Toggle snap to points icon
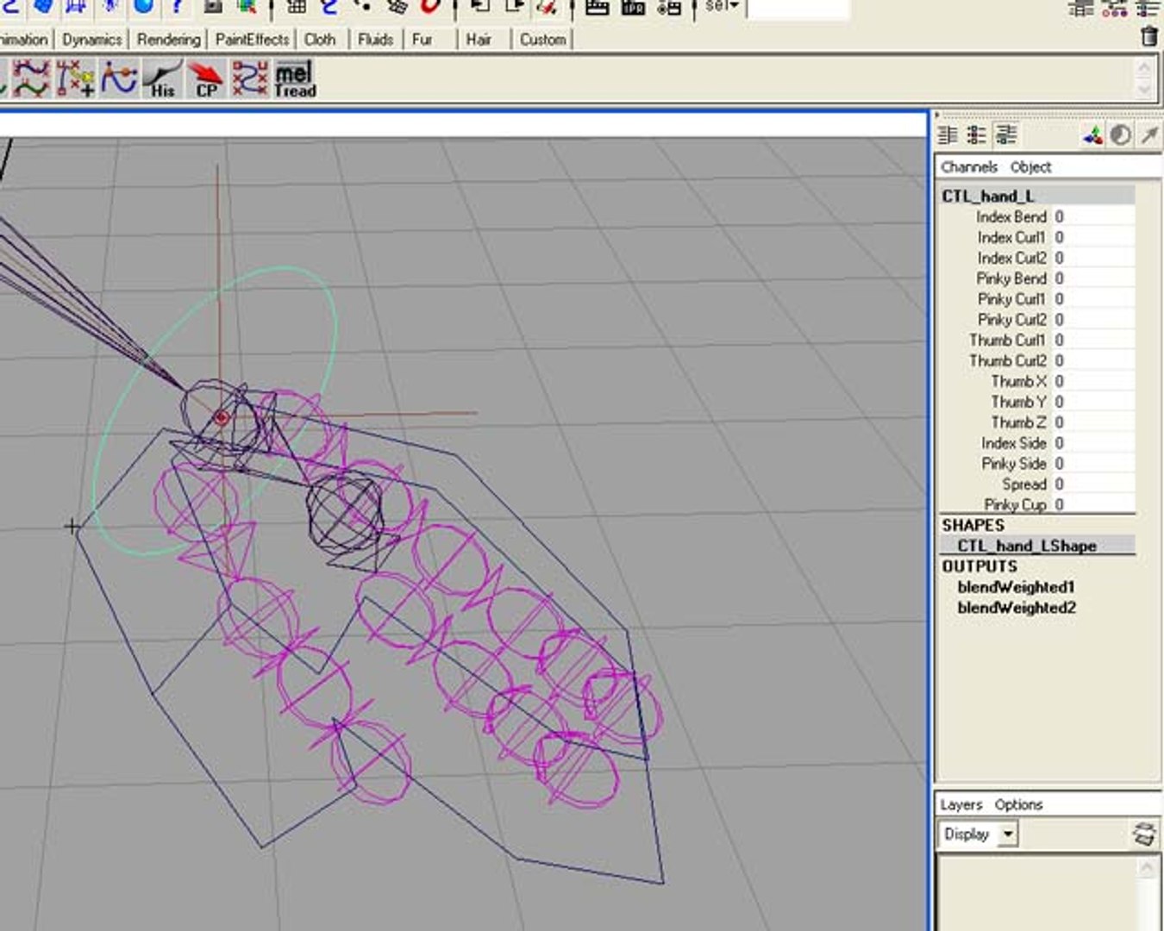The height and width of the screenshot is (931, 1164). [363, 8]
